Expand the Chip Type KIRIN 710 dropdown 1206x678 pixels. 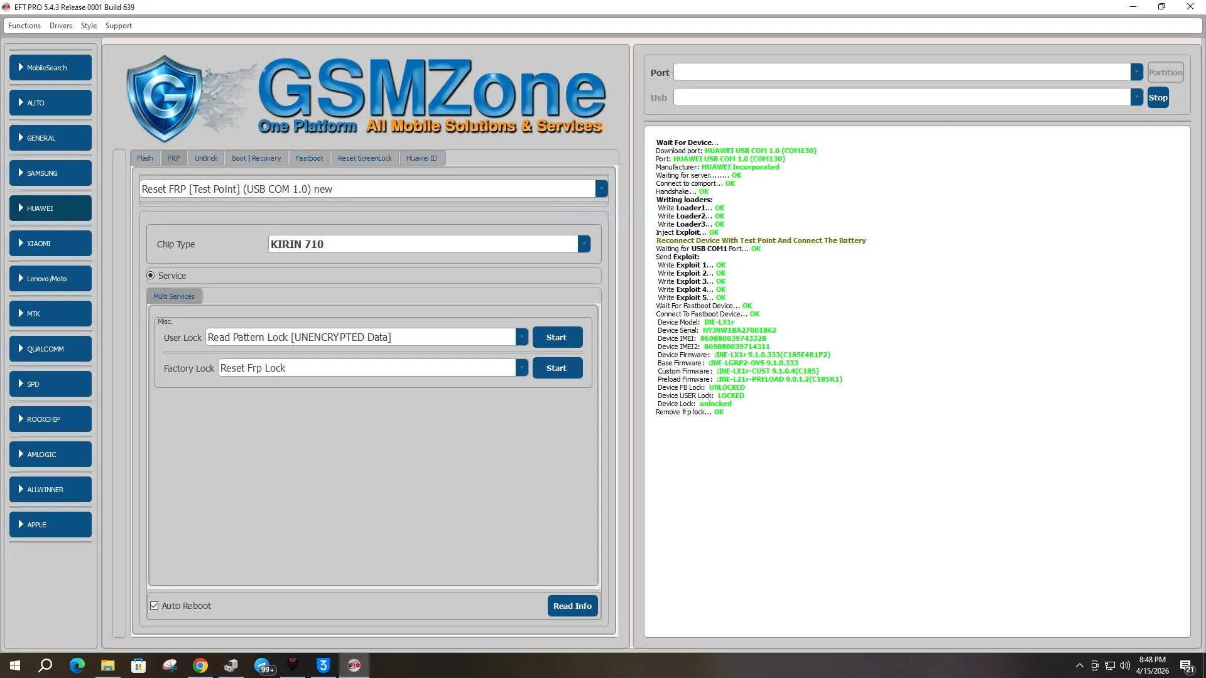click(584, 244)
